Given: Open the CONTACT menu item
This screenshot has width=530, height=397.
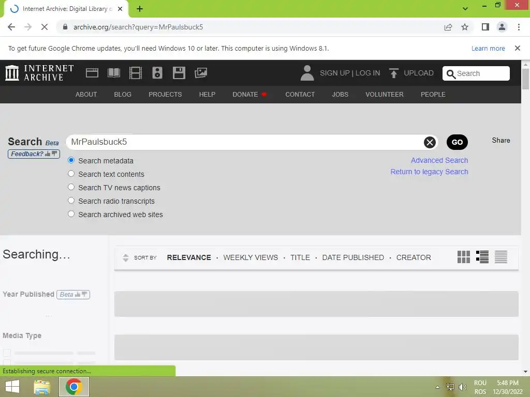Looking at the screenshot, I should tap(300, 95).
